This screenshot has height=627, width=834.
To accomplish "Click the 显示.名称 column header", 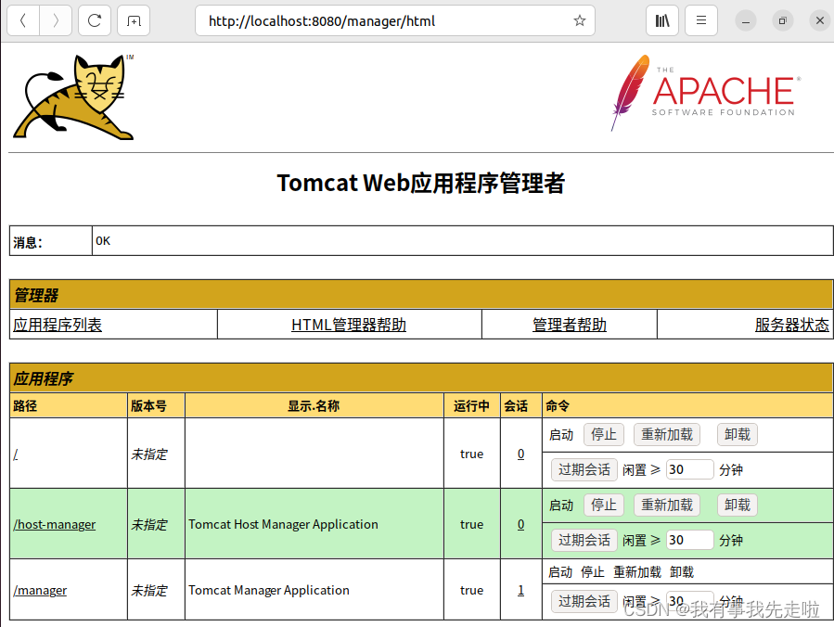I will pyautogui.click(x=314, y=406).
